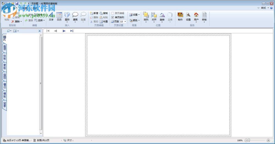The width and height of the screenshot is (275, 144).
Task: Switch to the 样板 side tab
Action: coord(5,57)
